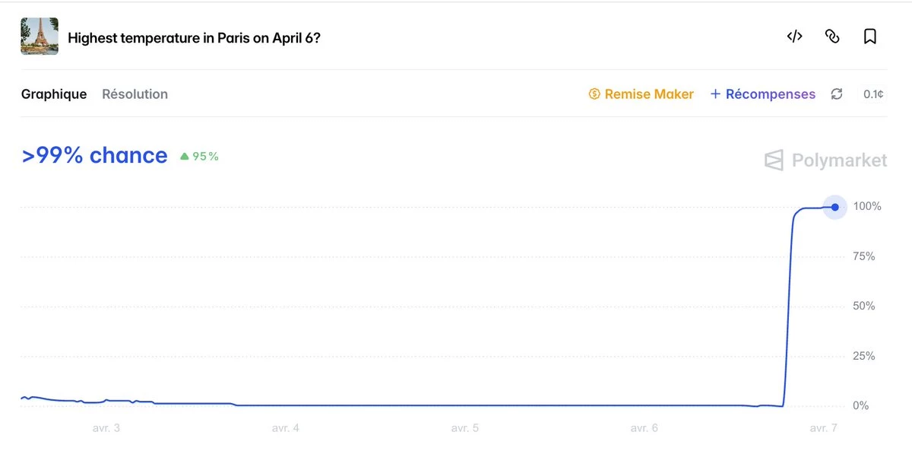Open the Remise Maker link
Screen dimensions: 912x451
pyautogui.click(x=641, y=94)
